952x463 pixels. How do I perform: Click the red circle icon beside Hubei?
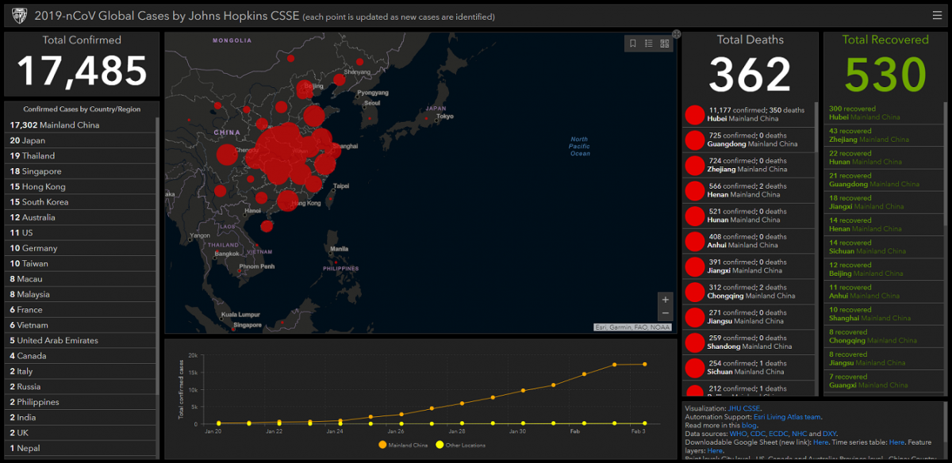point(695,115)
